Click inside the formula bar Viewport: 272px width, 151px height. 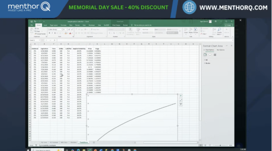point(145,40)
